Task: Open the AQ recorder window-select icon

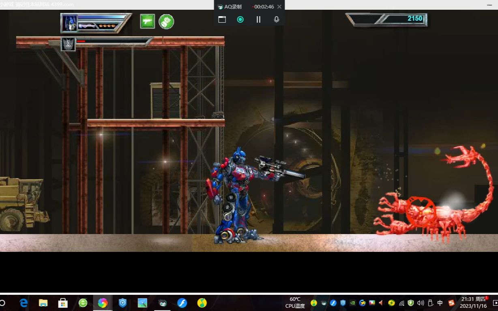Action: (222, 19)
